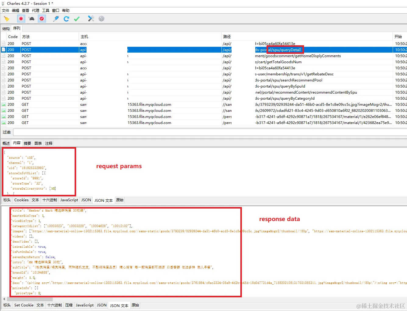Open the 文件 menu
Image resolution: width=407 pixels, height=311 pixels.
(x=5, y=10)
